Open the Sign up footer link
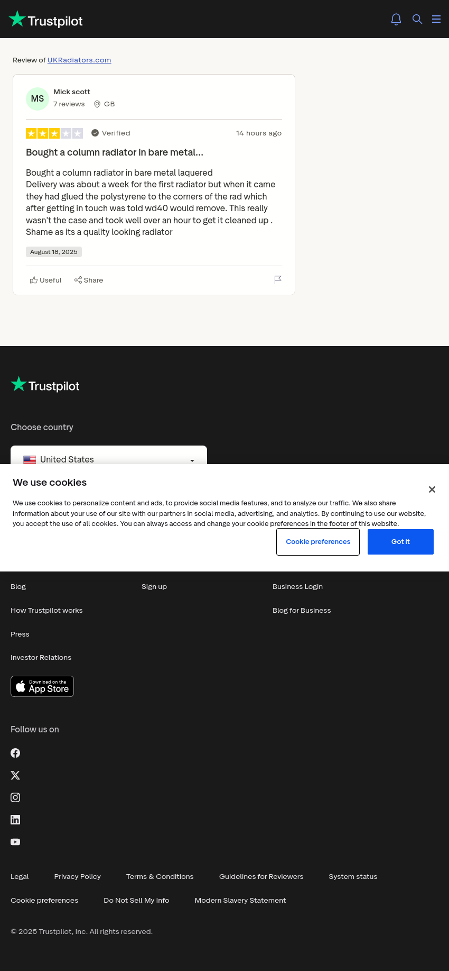Screen dimensions: 449x971 click(154, 587)
